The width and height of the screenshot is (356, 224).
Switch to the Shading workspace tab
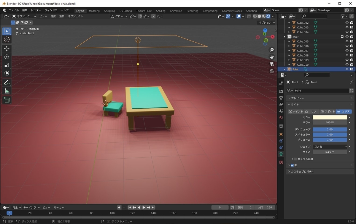pyautogui.click(x=161, y=11)
